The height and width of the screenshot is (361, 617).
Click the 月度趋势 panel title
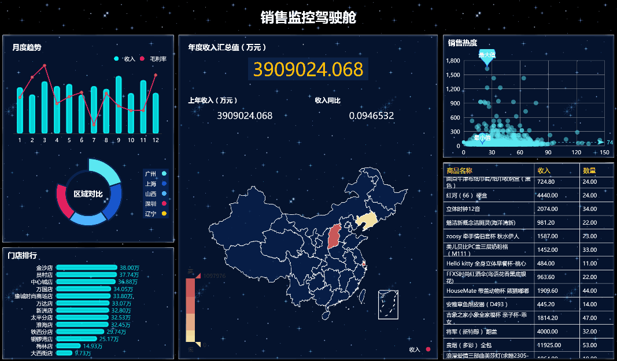click(x=27, y=47)
